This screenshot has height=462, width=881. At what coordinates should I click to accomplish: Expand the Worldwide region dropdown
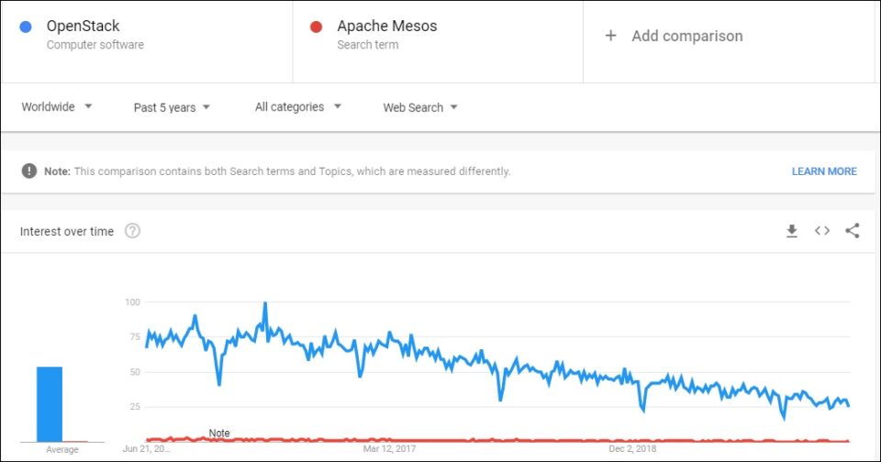point(57,106)
